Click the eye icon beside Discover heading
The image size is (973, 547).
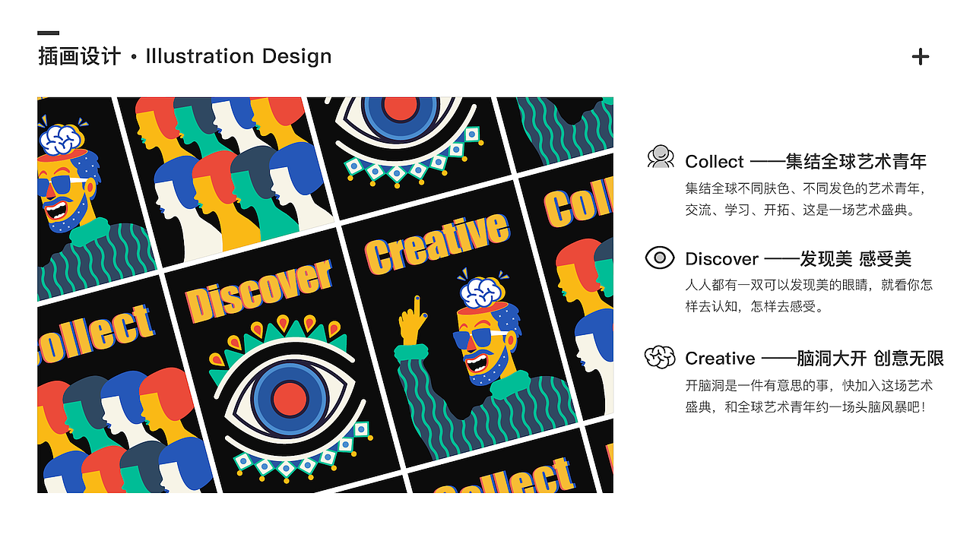pyautogui.click(x=660, y=258)
